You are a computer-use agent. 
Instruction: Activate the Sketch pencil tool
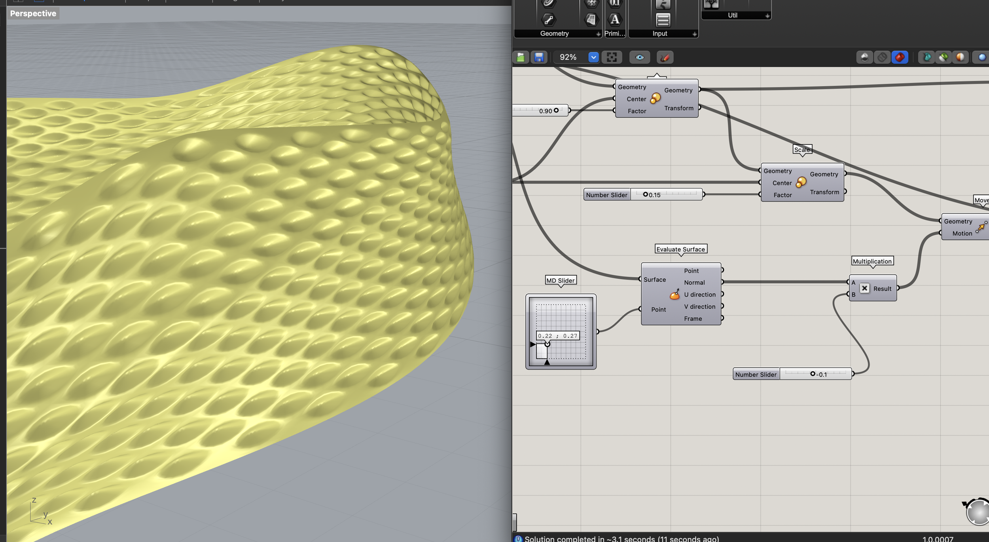tap(665, 57)
